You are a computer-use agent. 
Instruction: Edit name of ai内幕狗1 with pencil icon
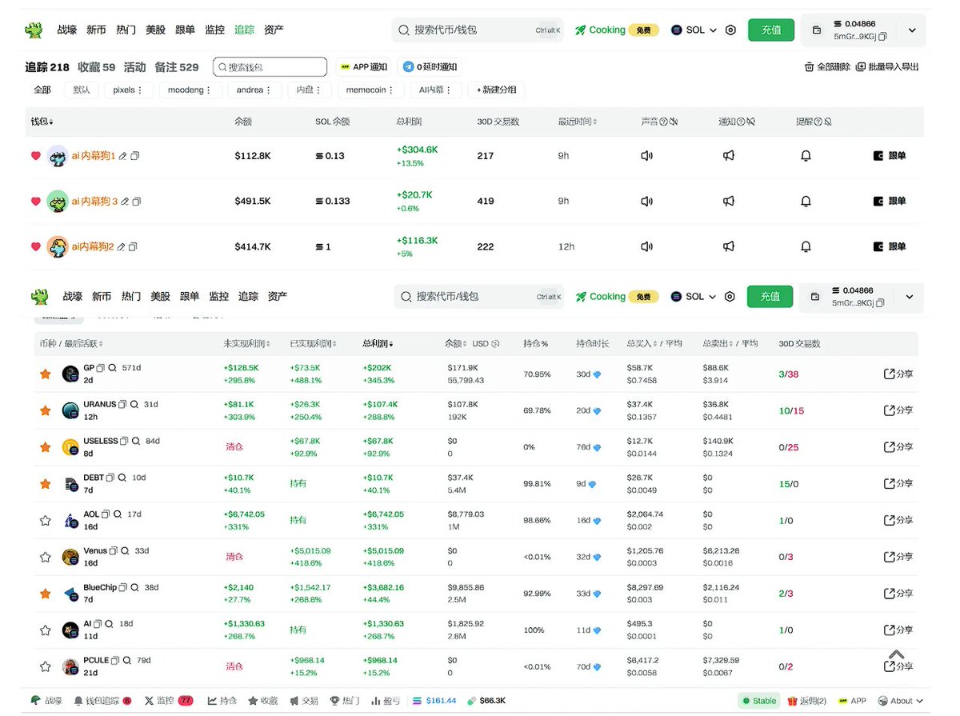click(124, 156)
